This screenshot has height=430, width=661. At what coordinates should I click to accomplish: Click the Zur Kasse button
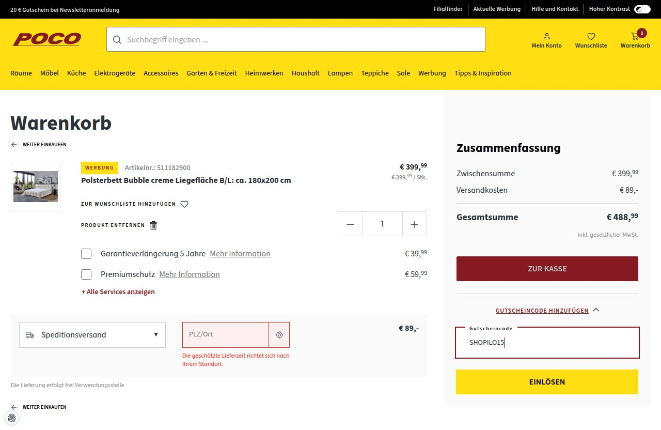547,269
